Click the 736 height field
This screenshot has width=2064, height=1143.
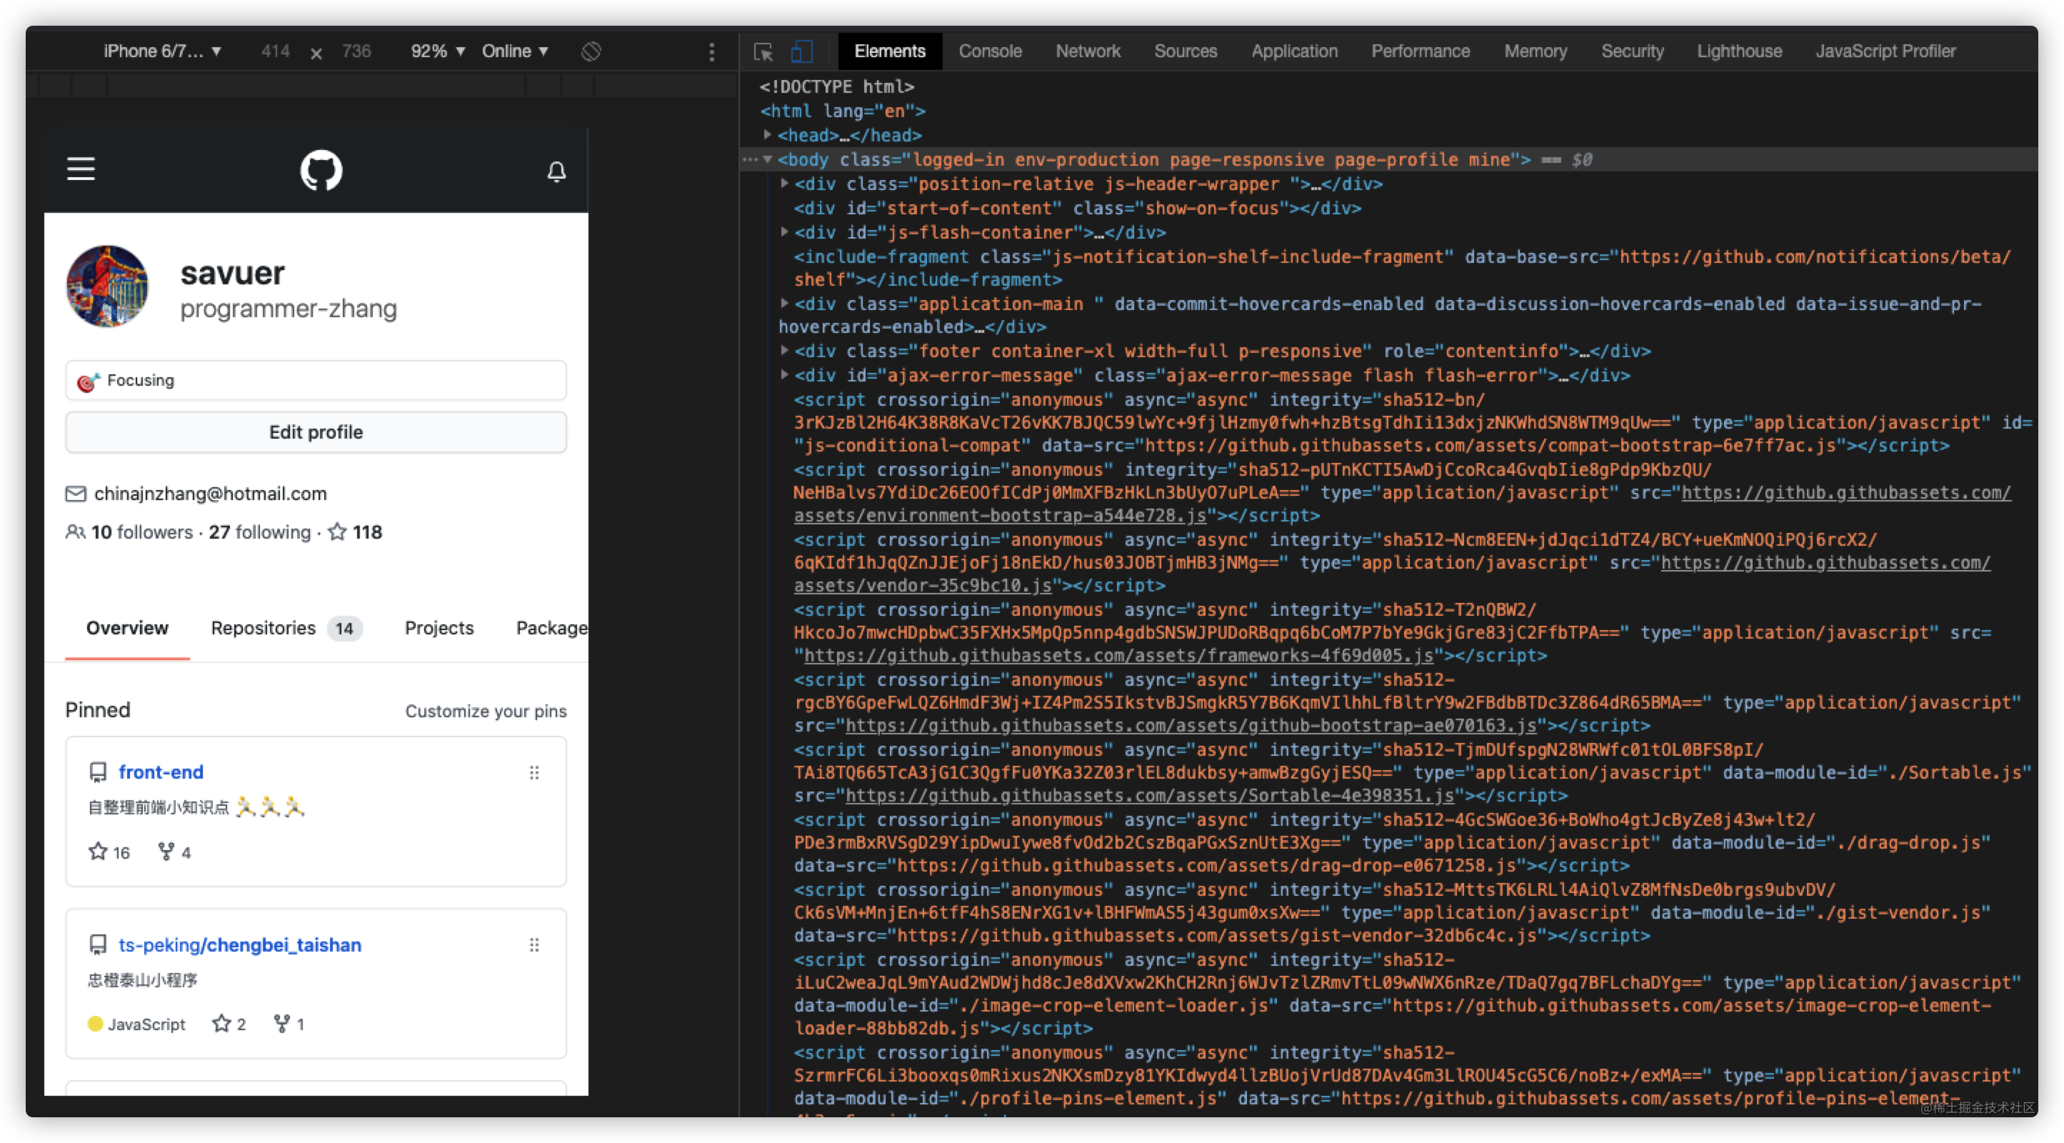356,51
